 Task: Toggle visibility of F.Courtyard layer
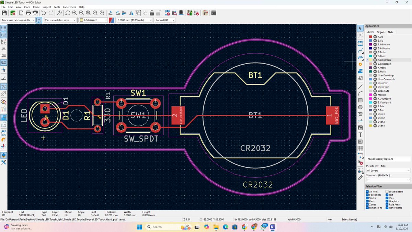(x=375, y=99)
